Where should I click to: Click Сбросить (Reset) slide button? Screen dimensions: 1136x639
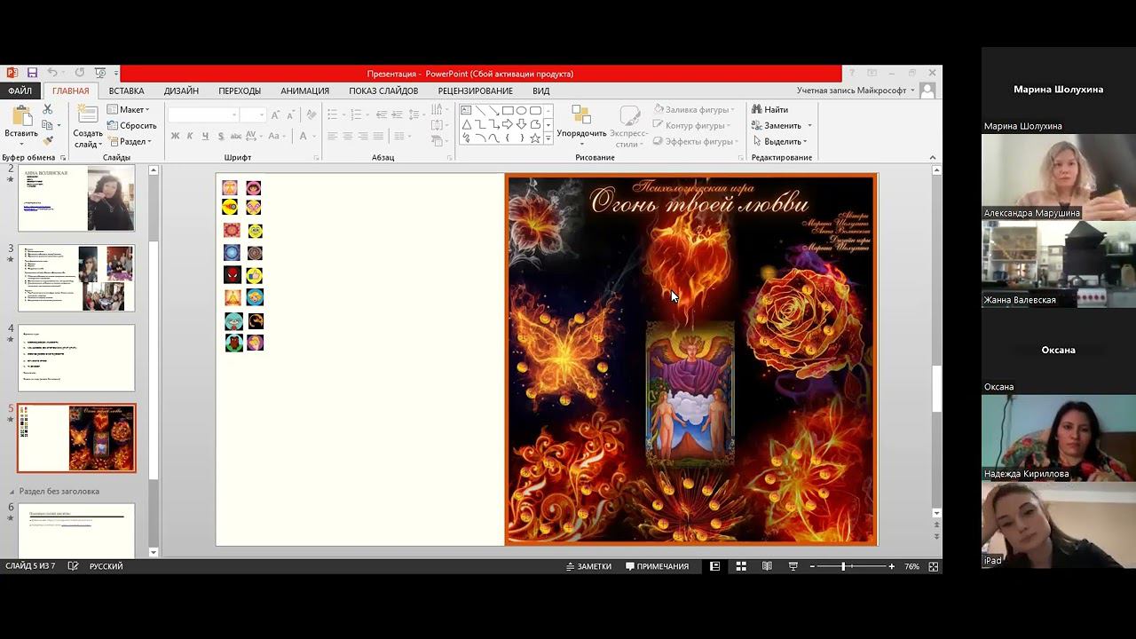tap(131, 126)
